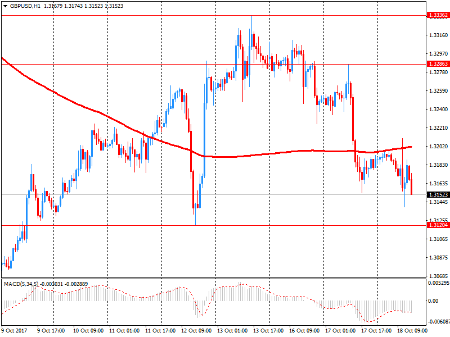The width and height of the screenshot is (450, 337).
Task: Click the 9 Oct 17:00 time label
Action: [x=51, y=331]
